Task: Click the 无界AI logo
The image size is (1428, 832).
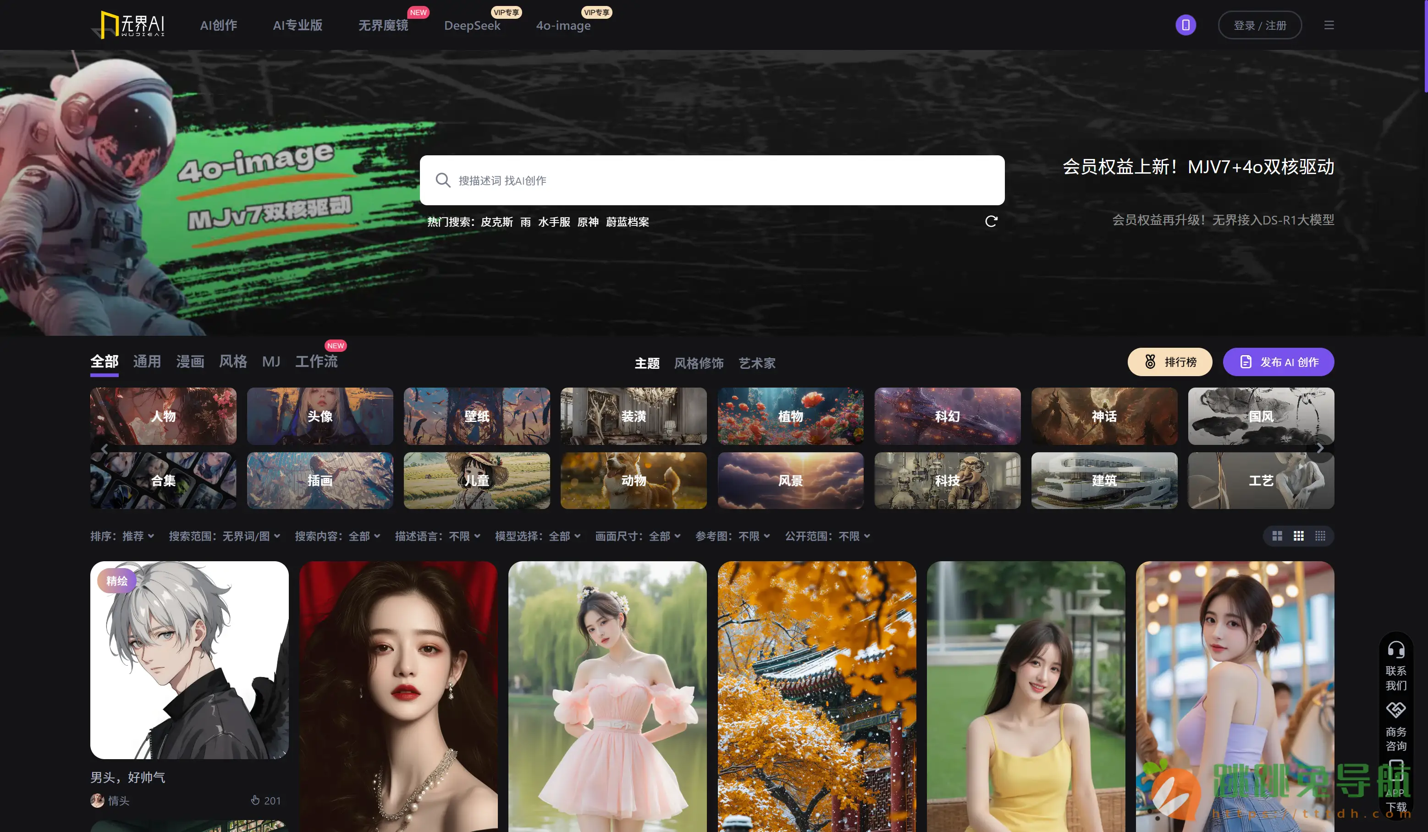Action: click(x=128, y=25)
